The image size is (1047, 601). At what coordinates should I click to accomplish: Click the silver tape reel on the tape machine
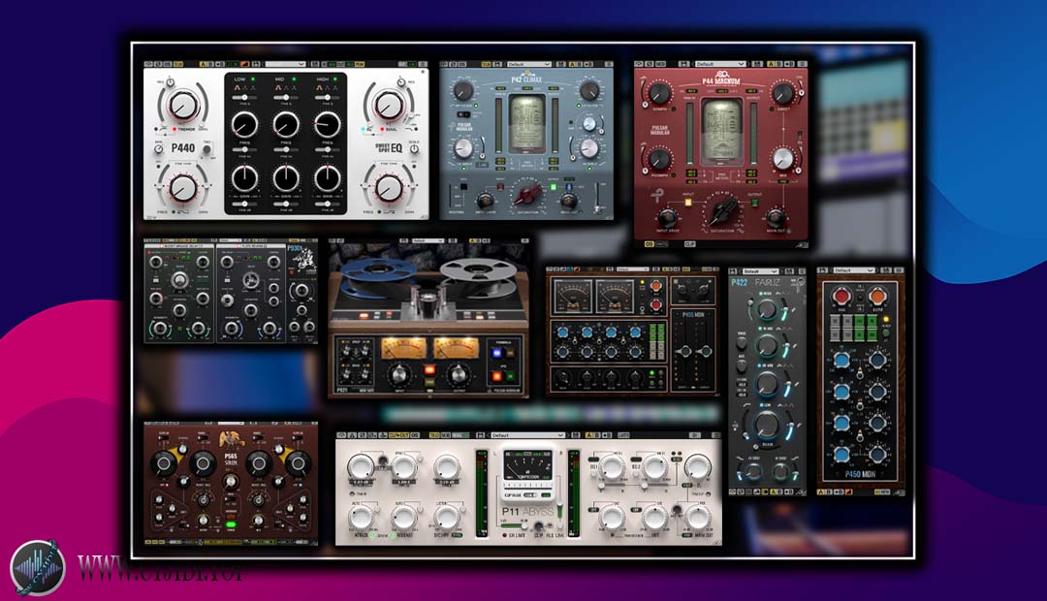click(x=478, y=269)
